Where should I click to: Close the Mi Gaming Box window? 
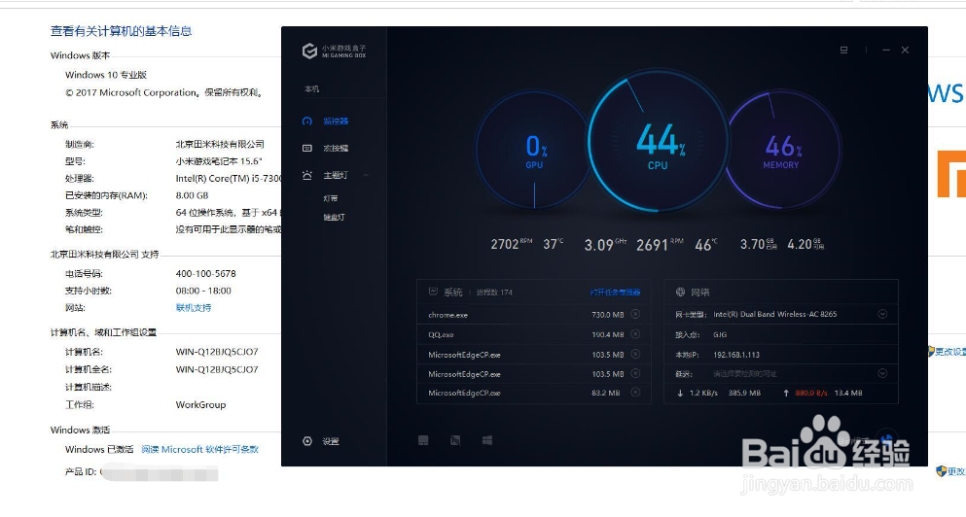pyautogui.click(x=905, y=50)
